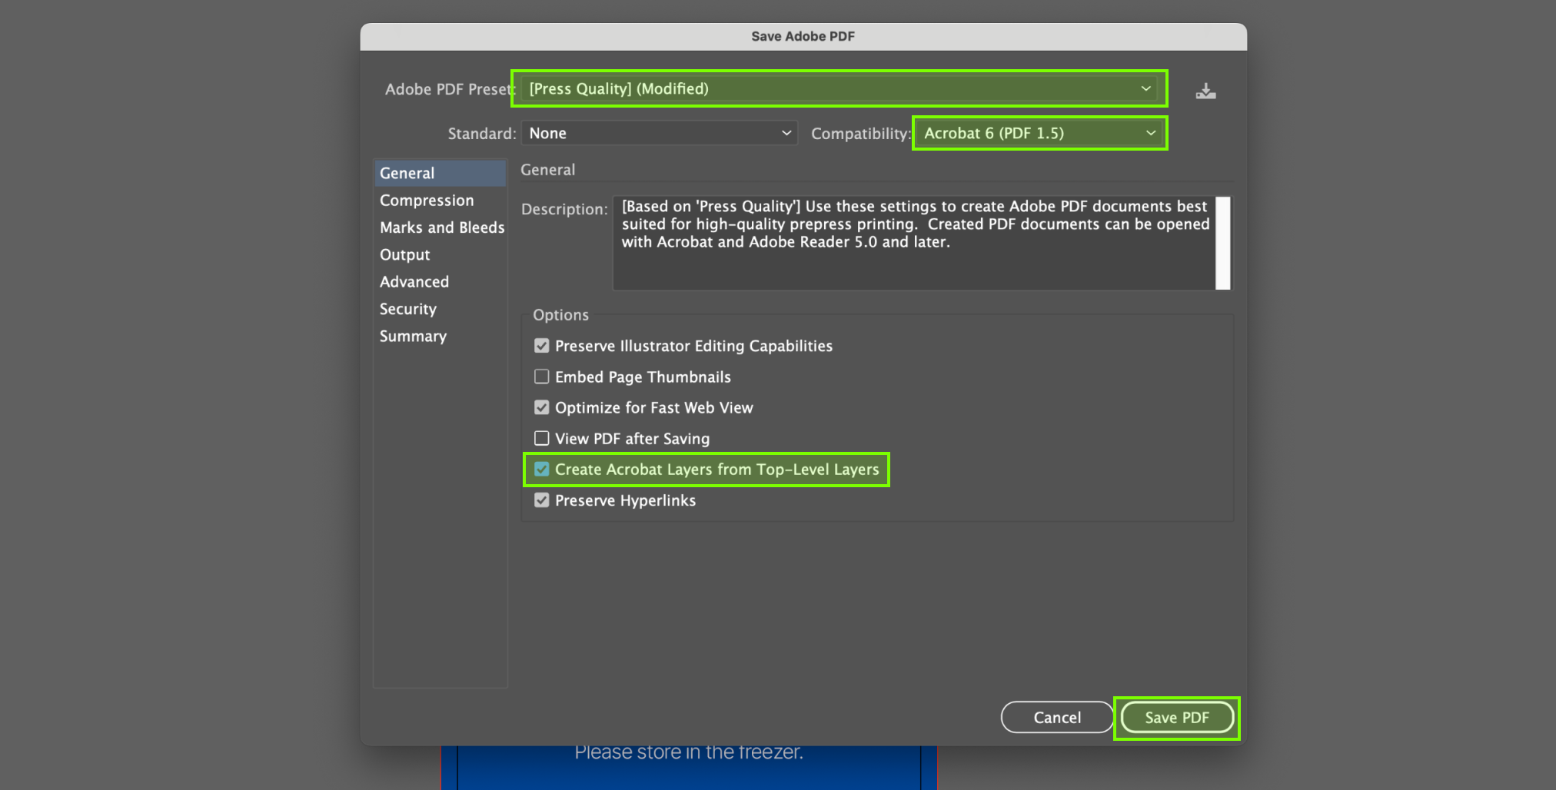
Task: Enable View PDF after Saving
Action: (x=542, y=438)
